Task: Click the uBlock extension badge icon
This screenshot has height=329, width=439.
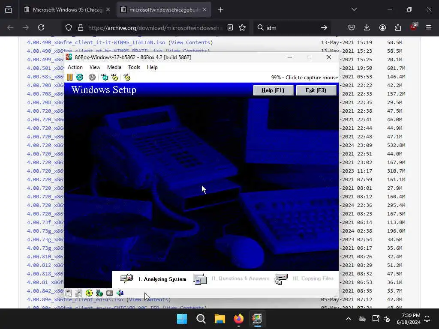Action: [414, 27]
